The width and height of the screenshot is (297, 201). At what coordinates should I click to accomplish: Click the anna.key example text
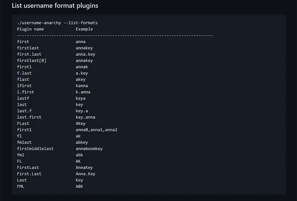[x=85, y=54]
